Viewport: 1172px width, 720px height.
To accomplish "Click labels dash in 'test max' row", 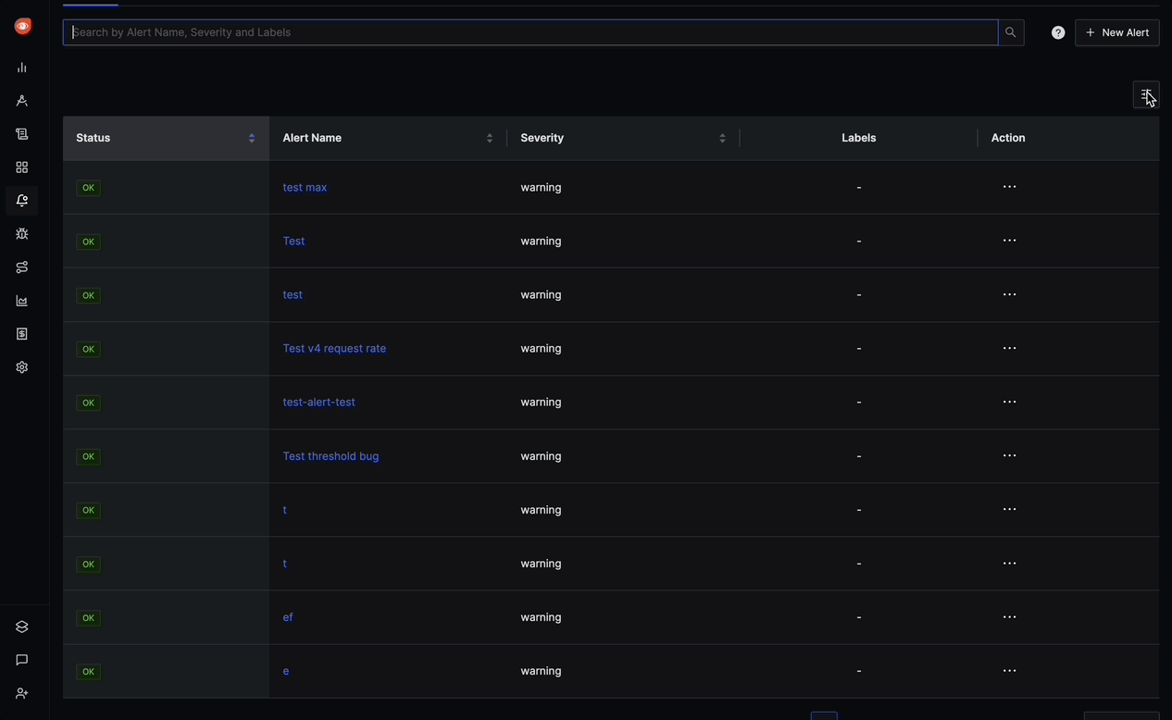I will pyautogui.click(x=859, y=187).
